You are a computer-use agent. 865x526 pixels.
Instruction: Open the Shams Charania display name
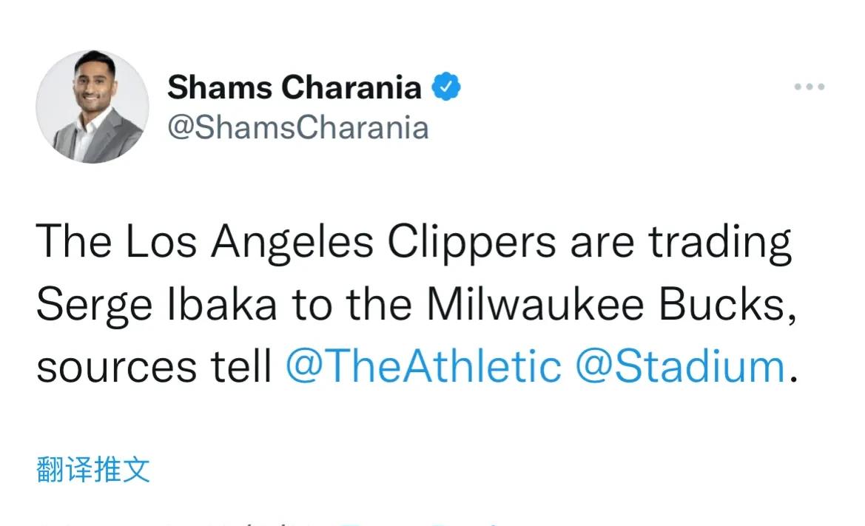(294, 87)
